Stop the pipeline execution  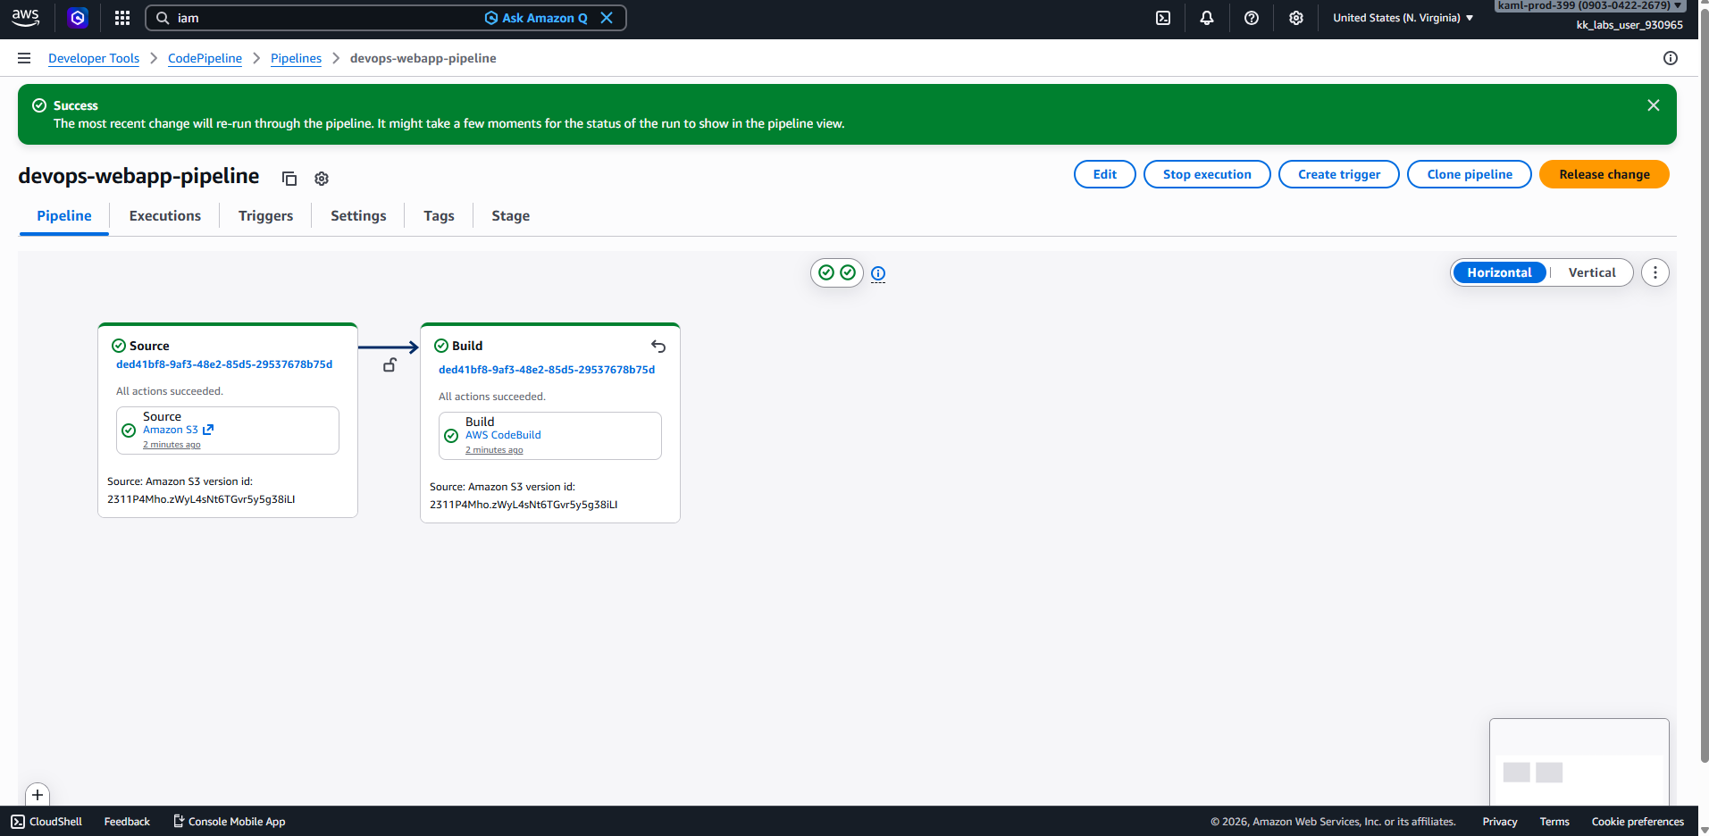[x=1207, y=174]
